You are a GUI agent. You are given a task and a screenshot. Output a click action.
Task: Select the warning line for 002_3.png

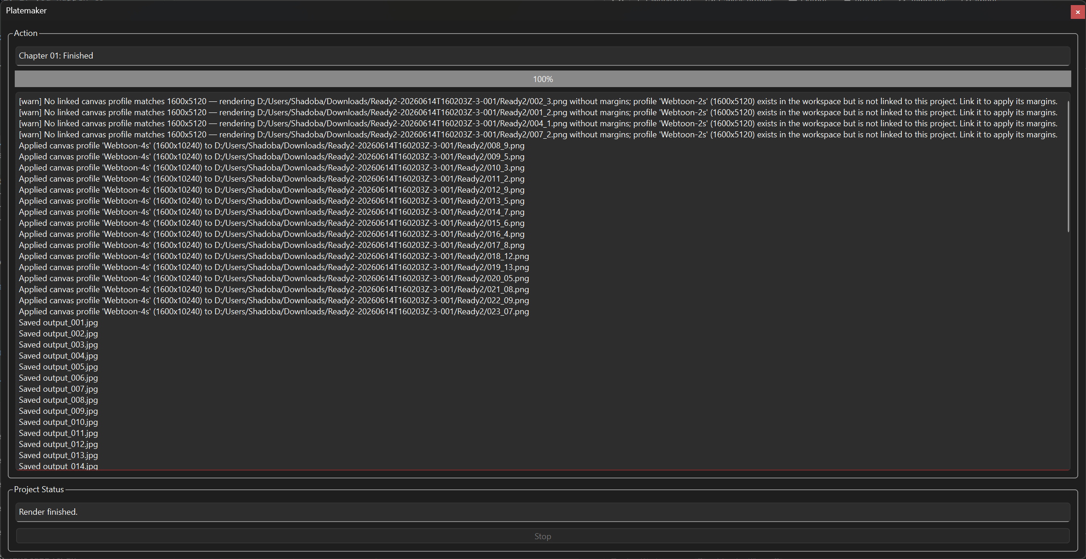538,101
